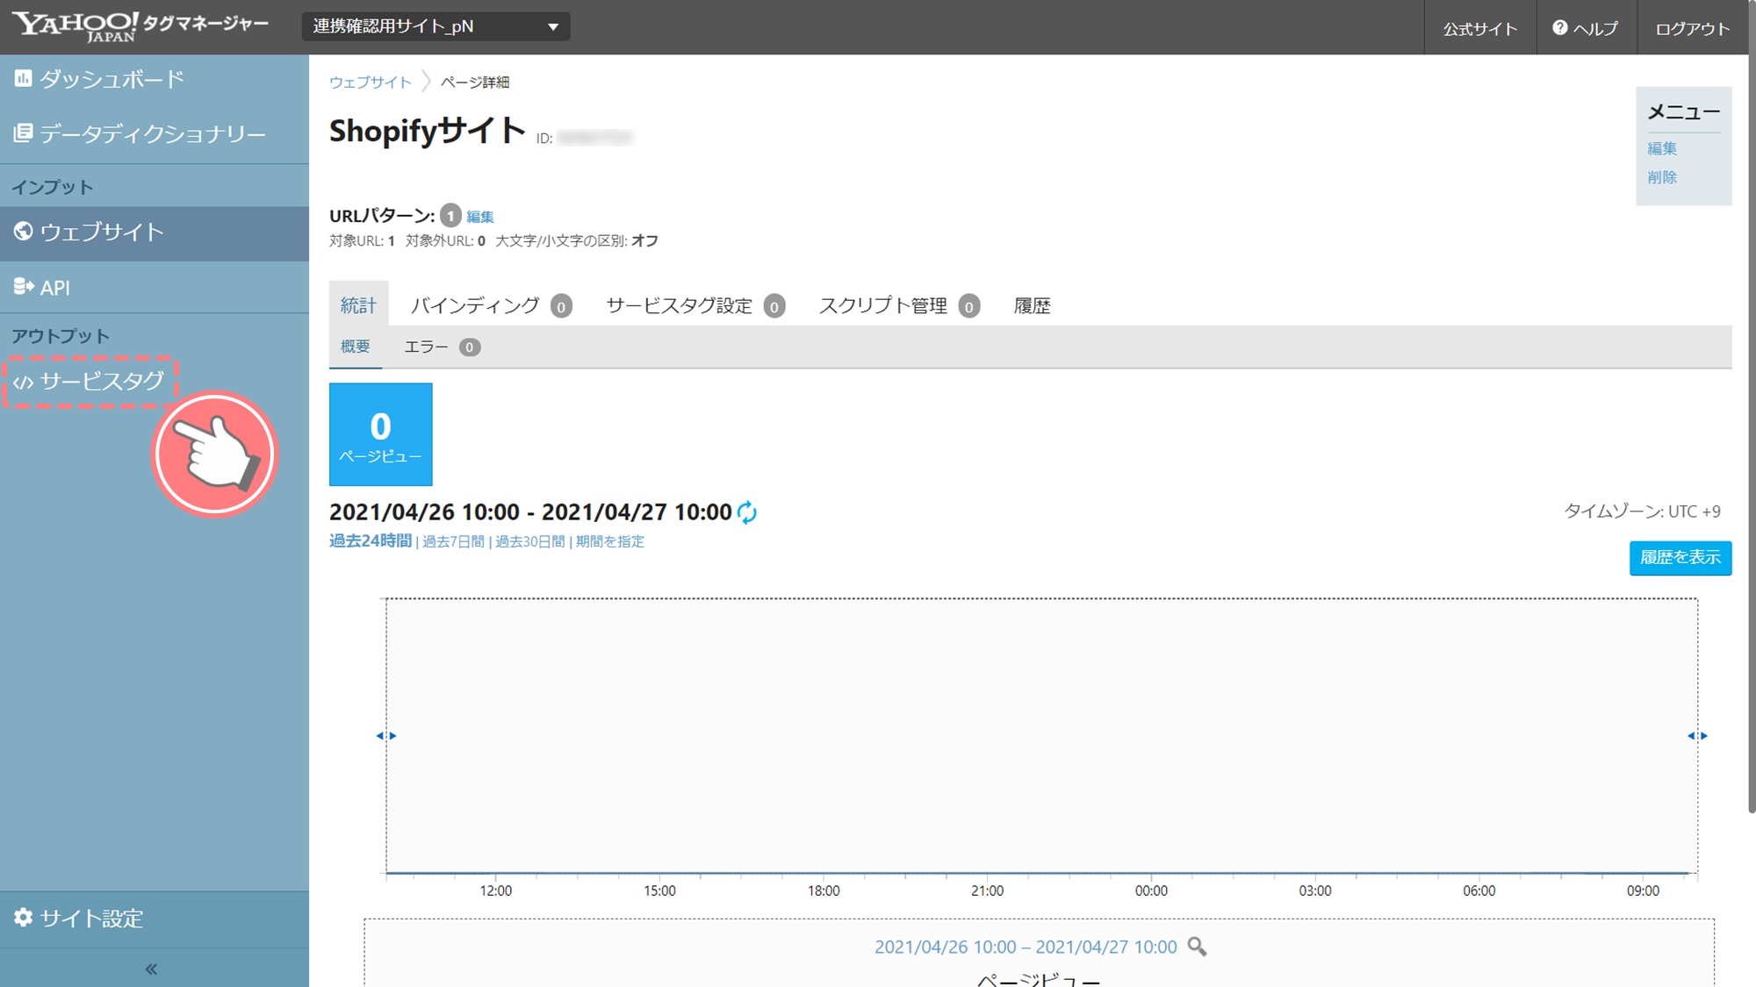Select the エラー sub-tab
Screen dimensions: 1756x987
pos(442,347)
